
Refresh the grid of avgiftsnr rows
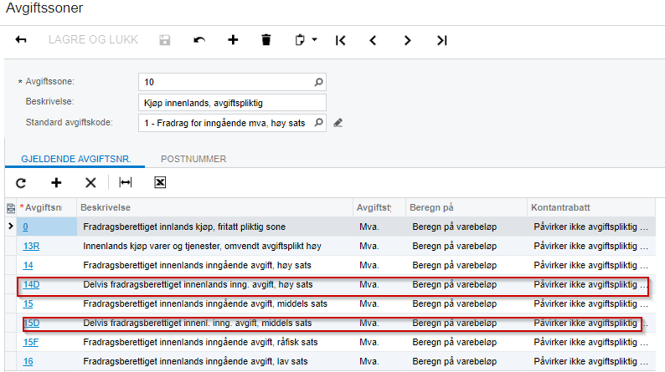tap(21, 182)
